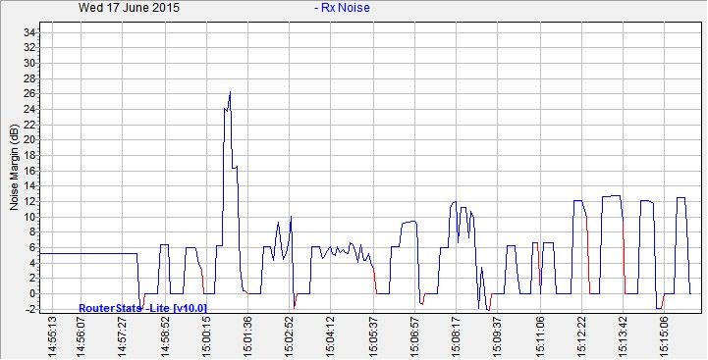Click the 16 value on the y-axis
This screenshot has width=708, height=360.
29,171
